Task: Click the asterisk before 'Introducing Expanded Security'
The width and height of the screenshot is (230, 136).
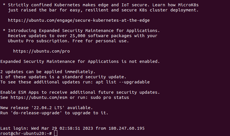Action: [4, 31]
